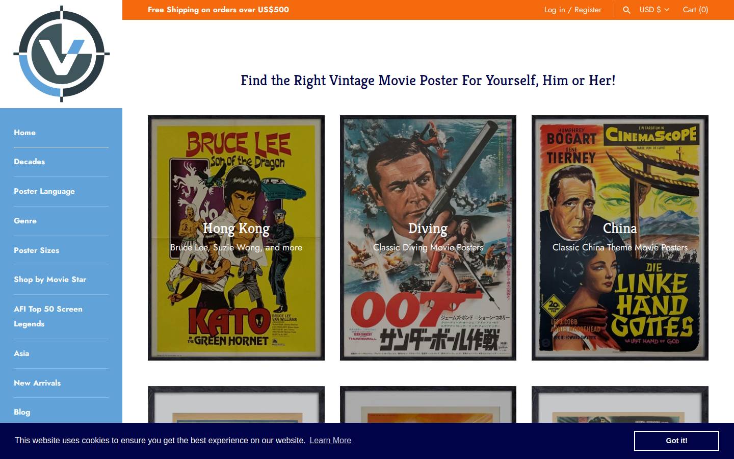
Task: Open the Cart (0) link
Action: pyautogui.click(x=695, y=10)
